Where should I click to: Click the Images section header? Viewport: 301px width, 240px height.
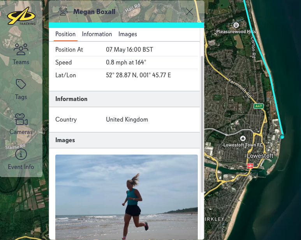pos(124,140)
